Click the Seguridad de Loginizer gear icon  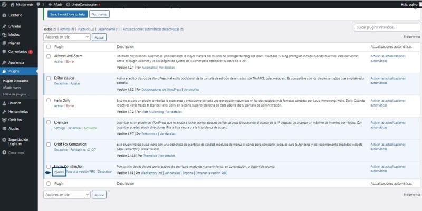tap(4, 140)
